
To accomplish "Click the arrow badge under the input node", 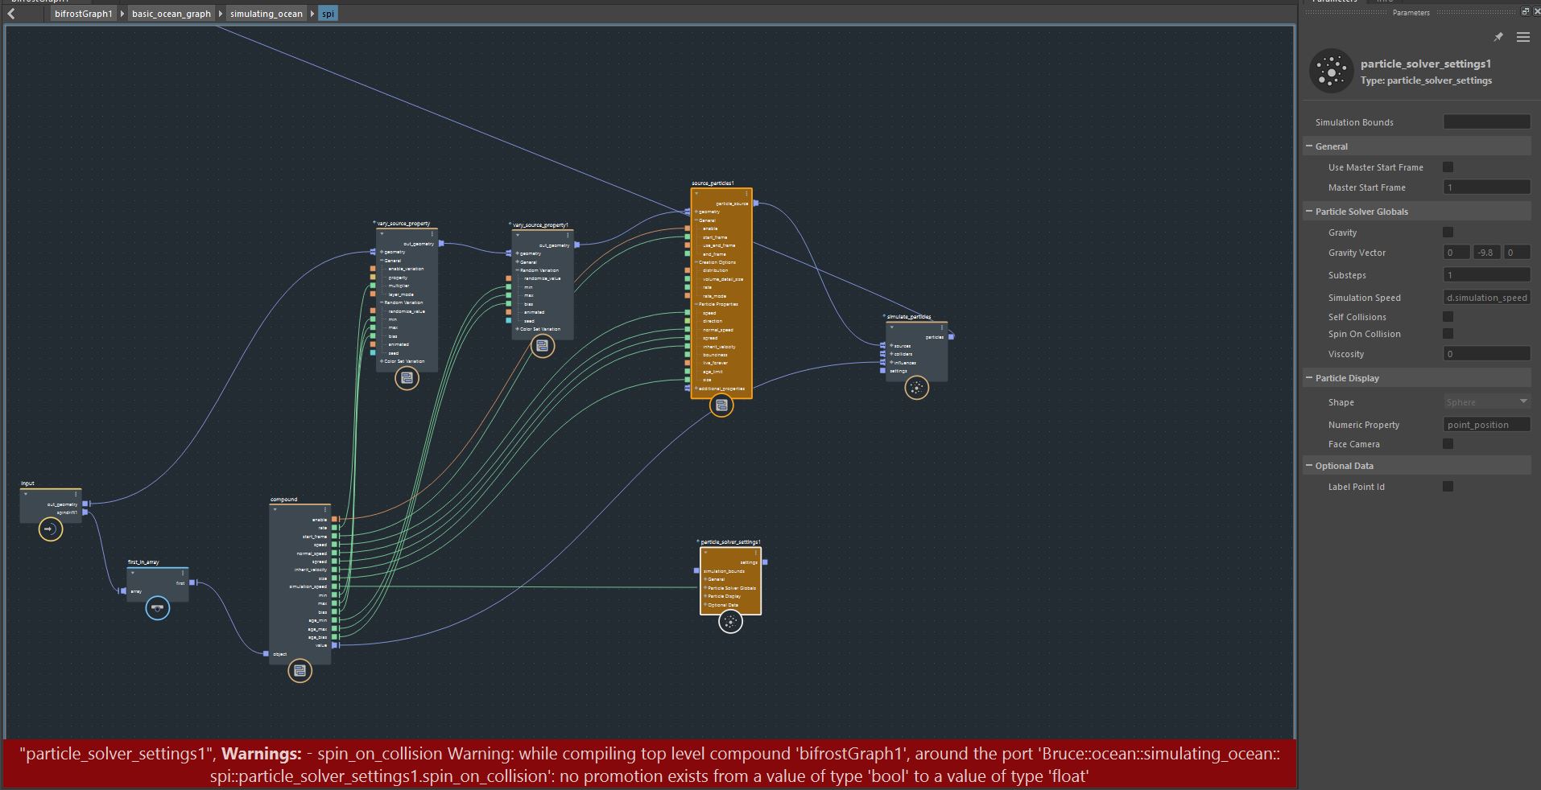I will pos(50,530).
